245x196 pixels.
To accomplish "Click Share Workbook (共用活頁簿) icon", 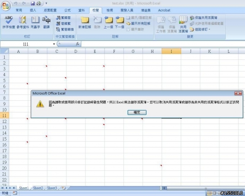I will [x=183, y=24].
